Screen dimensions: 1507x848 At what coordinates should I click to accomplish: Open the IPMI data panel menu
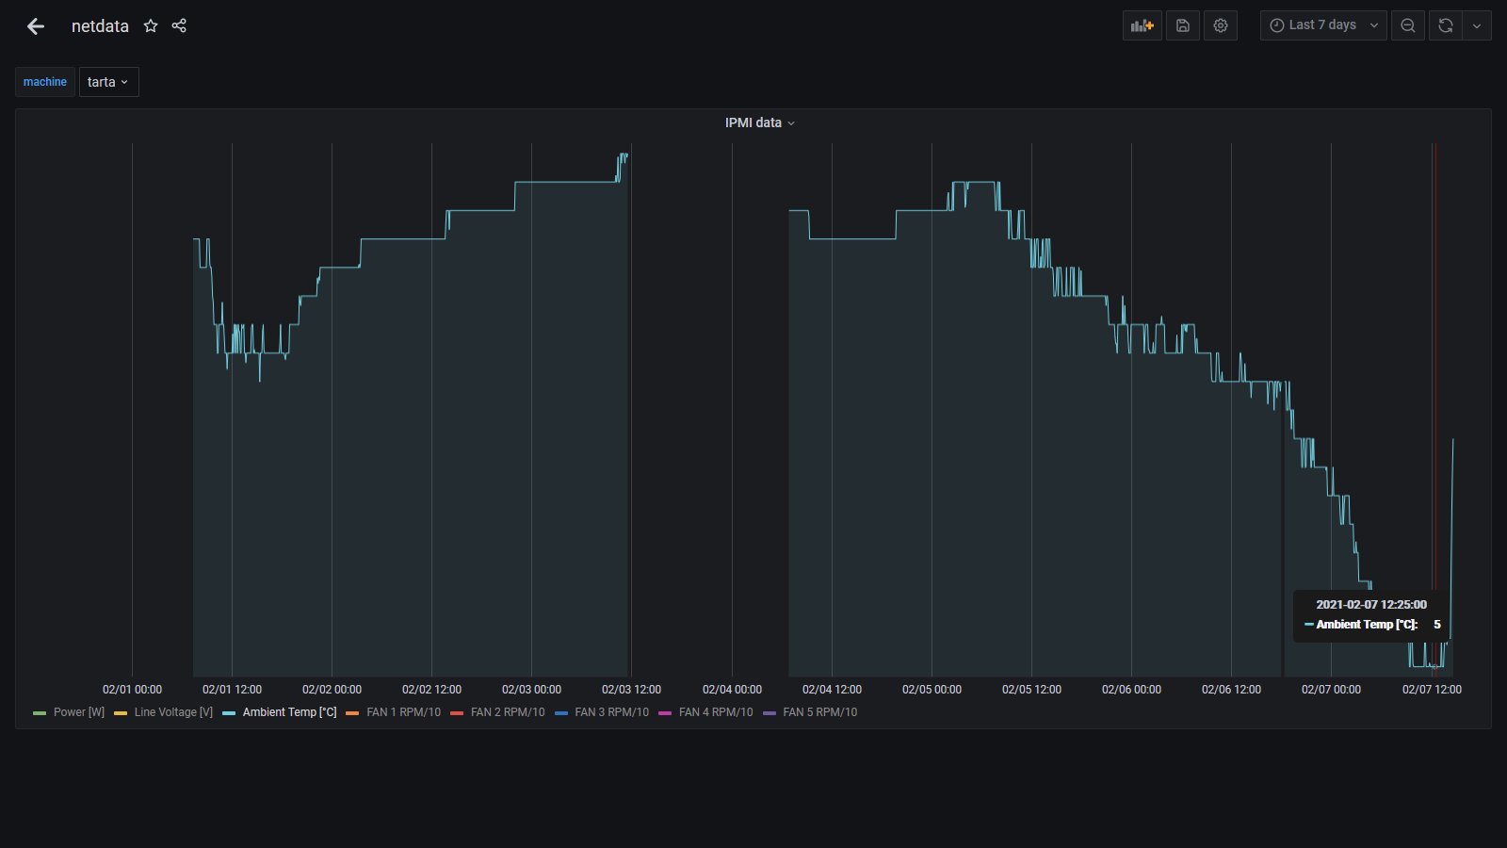coord(759,122)
